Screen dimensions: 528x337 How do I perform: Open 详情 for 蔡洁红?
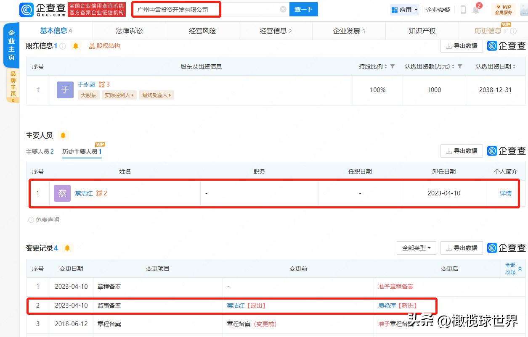point(505,193)
